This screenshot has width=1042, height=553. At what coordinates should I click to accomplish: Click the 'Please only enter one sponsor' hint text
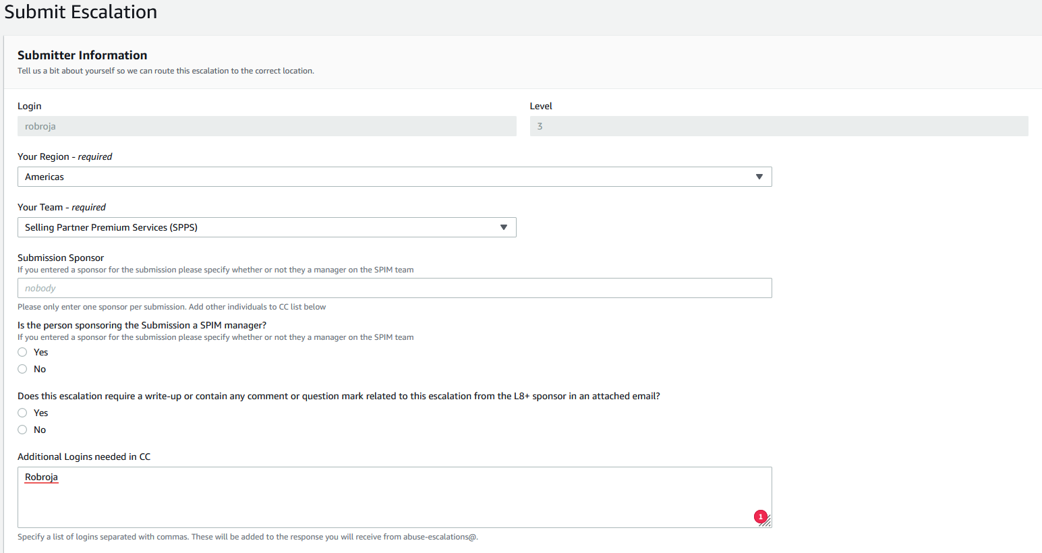click(171, 307)
